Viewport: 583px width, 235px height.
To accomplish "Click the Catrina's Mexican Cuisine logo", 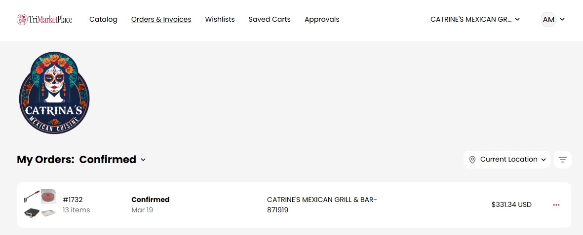I will [x=54, y=93].
